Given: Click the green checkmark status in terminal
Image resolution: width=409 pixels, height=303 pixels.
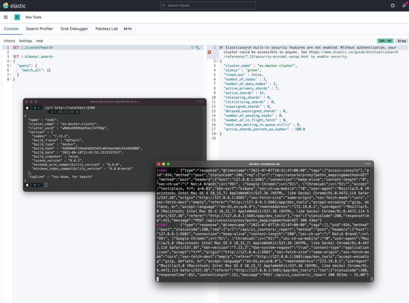Looking at the screenshot, I should [x=51, y=112].
